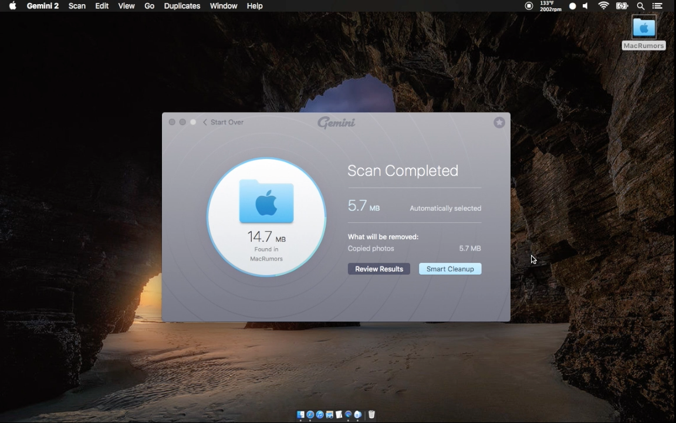Image resolution: width=676 pixels, height=423 pixels.
Task: Open the Wi-Fi status menu
Action: (603, 6)
